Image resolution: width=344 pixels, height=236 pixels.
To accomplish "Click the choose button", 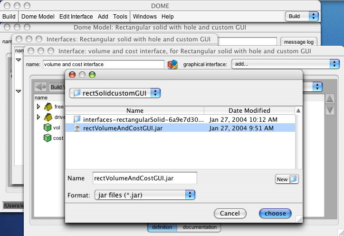I will (x=275, y=213).
